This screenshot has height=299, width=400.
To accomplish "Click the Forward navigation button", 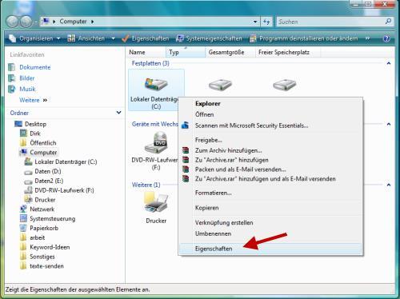I will coord(26,22).
